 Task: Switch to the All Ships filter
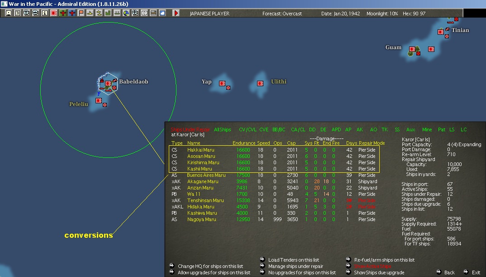[x=222, y=129]
